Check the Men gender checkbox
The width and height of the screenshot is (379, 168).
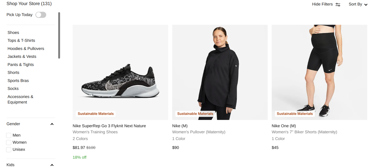(x=8, y=135)
